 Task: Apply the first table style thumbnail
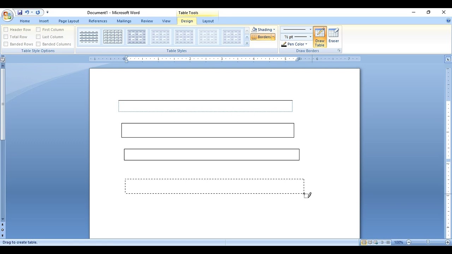click(89, 37)
